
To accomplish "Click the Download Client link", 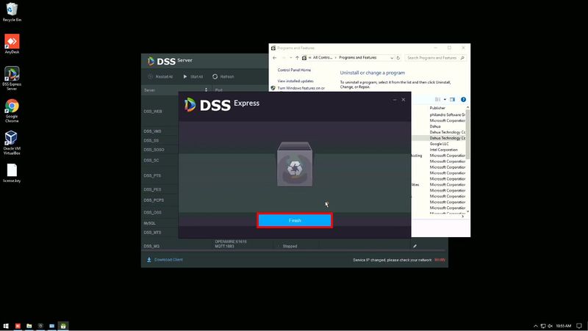I will click(x=165, y=260).
